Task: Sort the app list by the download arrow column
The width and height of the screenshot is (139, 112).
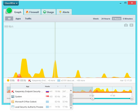Action: pyautogui.click(x=58, y=86)
